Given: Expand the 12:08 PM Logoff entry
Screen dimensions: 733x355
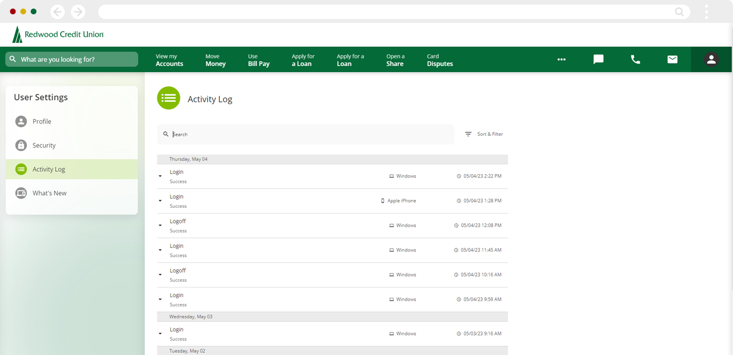Looking at the screenshot, I should coord(160,226).
